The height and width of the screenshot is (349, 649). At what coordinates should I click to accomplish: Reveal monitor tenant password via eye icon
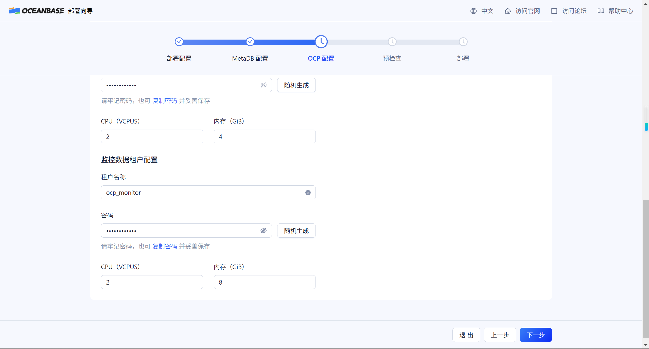(264, 231)
